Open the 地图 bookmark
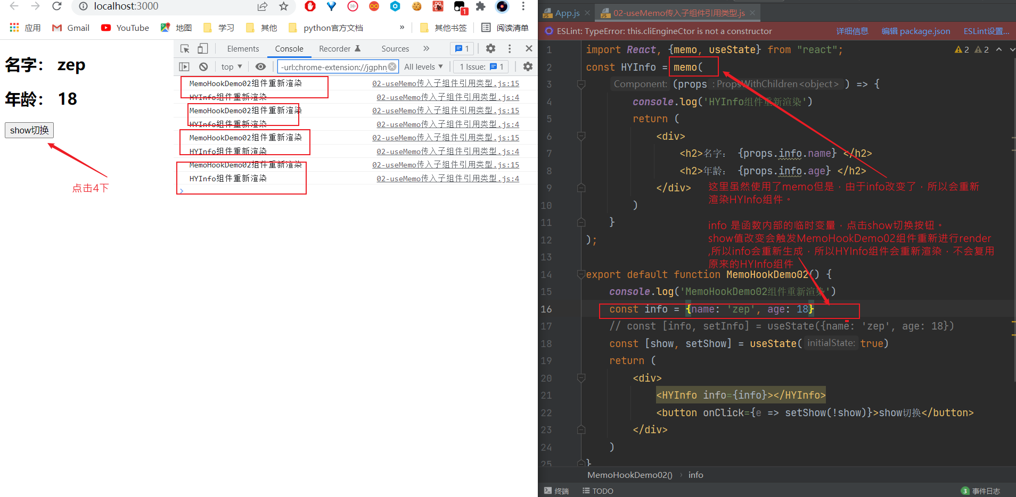Image resolution: width=1016 pixels, height=497 pixels. coord(176,28)
